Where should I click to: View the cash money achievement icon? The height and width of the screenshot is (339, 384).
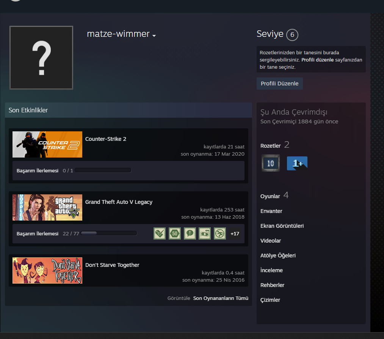click(205, 233)
